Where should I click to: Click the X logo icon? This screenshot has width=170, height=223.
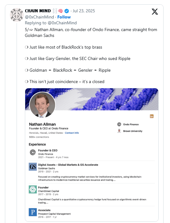(x=155, y=12)
